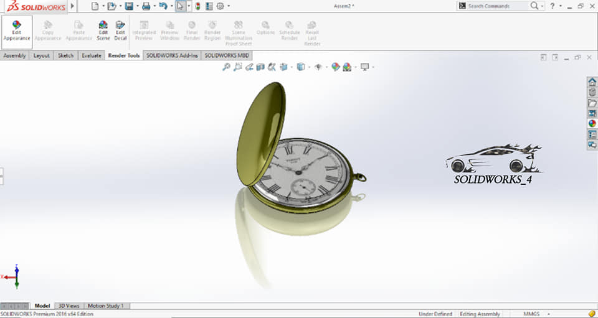Click the greyed Copy Appearance tool
Image resolution: width=598 pixels, height=318 pixels.
48,30
